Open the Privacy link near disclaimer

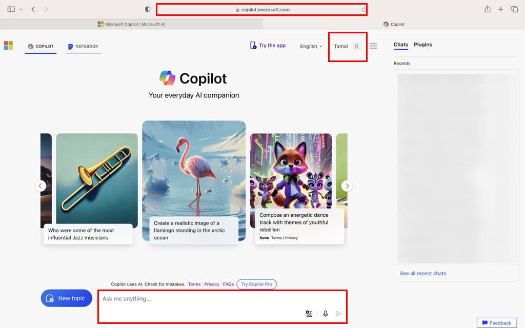(x=212, y=284)
